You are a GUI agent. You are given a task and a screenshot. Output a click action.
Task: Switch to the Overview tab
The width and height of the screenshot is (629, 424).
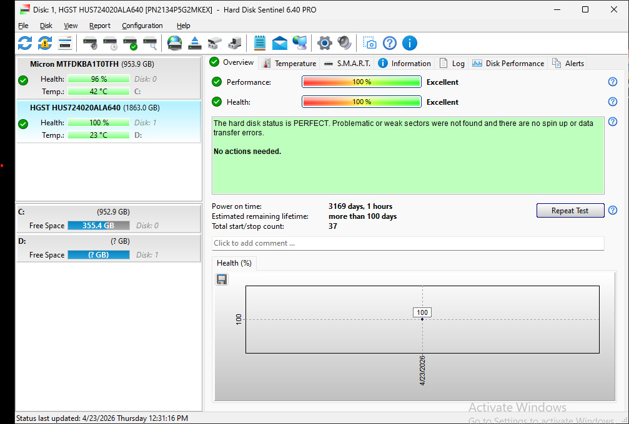pyautogui.click(x=232, y=62)
